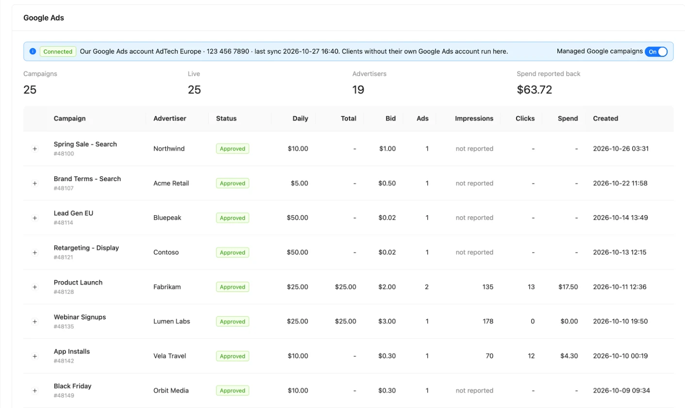Expand the Product Launch campaign row

[x=35, y=287]
